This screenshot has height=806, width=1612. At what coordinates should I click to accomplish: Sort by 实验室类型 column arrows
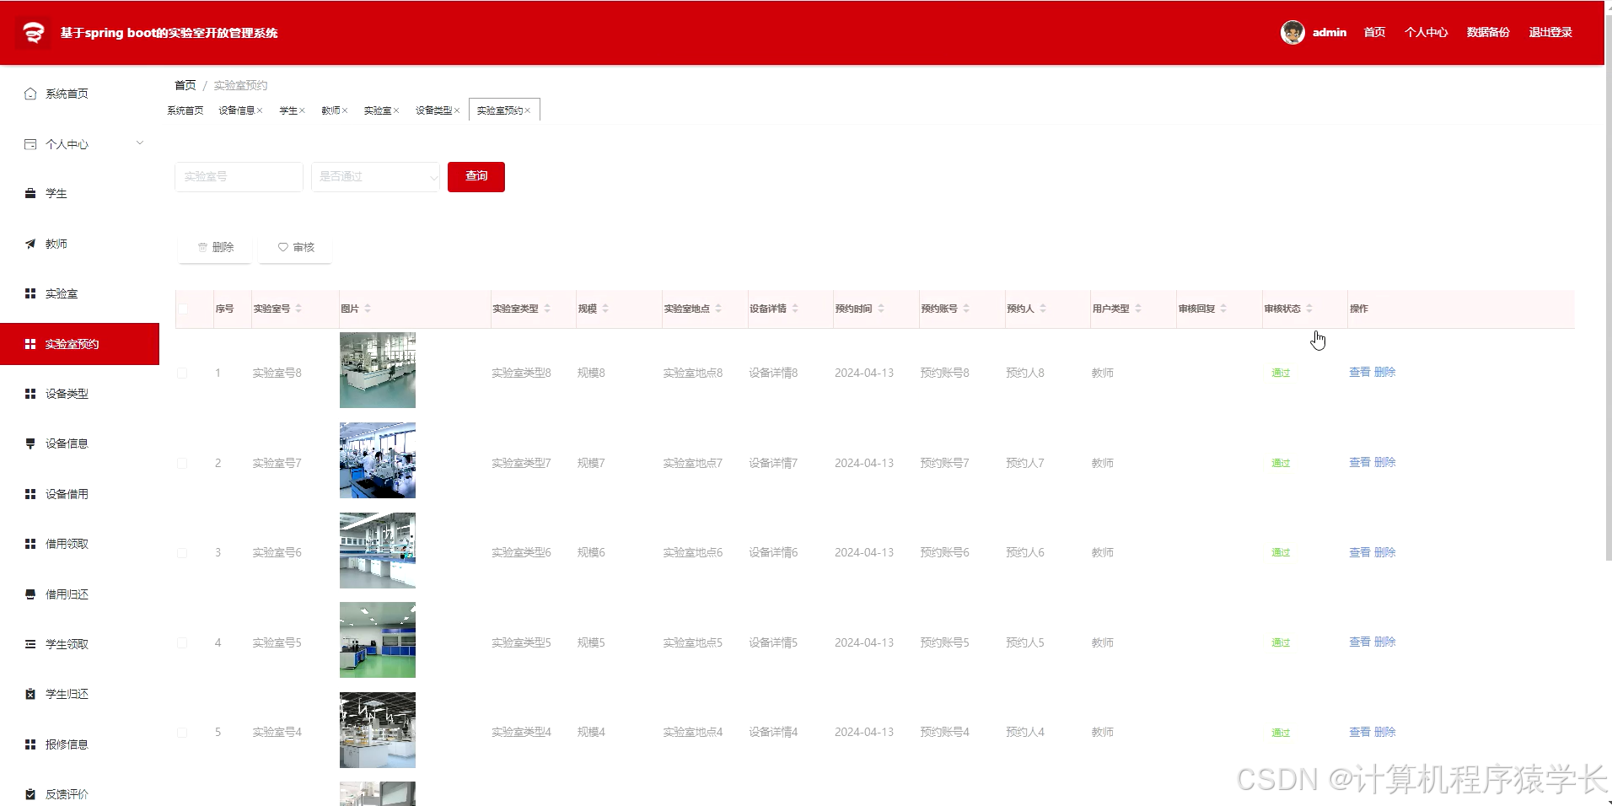tap(547, 309)
